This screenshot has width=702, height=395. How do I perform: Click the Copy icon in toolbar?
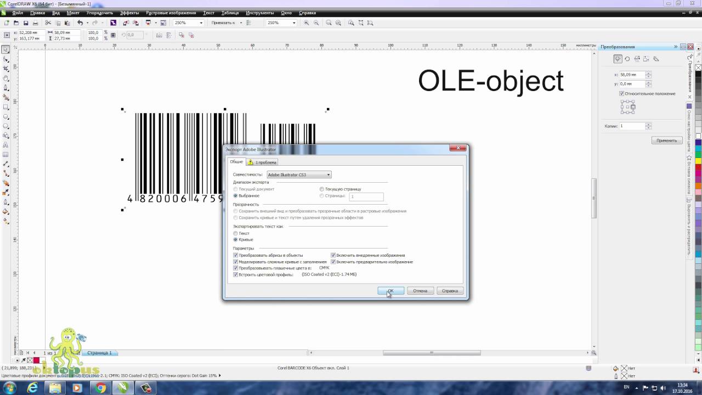[x=58, y=23]
